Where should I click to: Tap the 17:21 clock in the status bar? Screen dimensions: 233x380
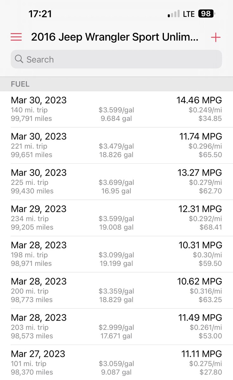point(40,14)
